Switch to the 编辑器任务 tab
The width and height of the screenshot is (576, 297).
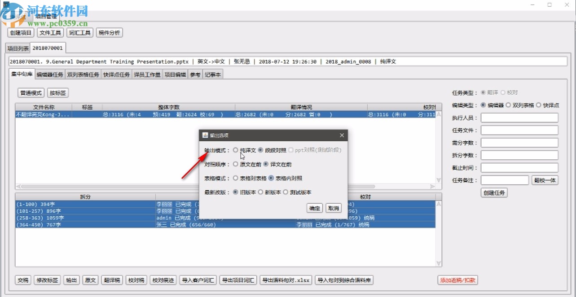pos(49,74)
